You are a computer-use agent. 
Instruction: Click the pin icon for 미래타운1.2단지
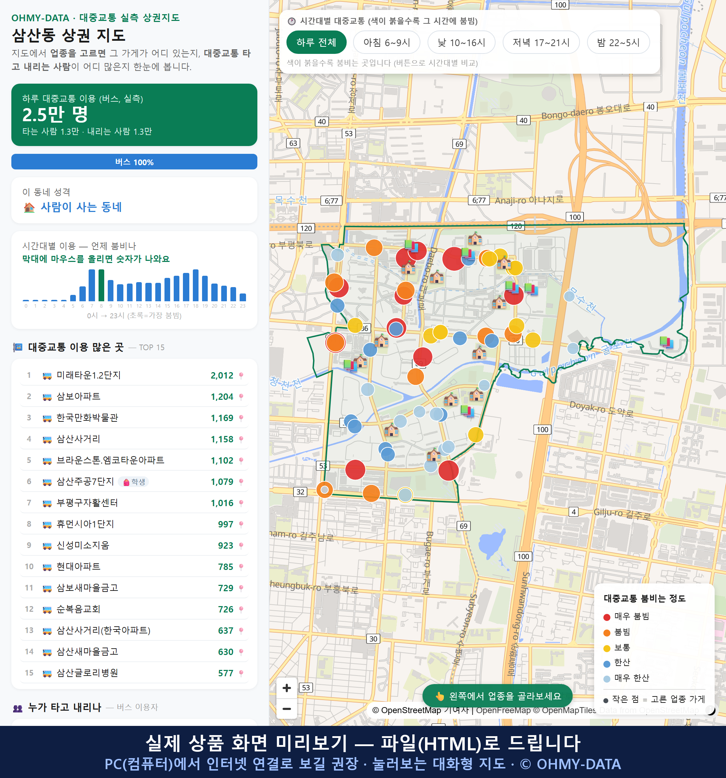click(x=241, y=376)
